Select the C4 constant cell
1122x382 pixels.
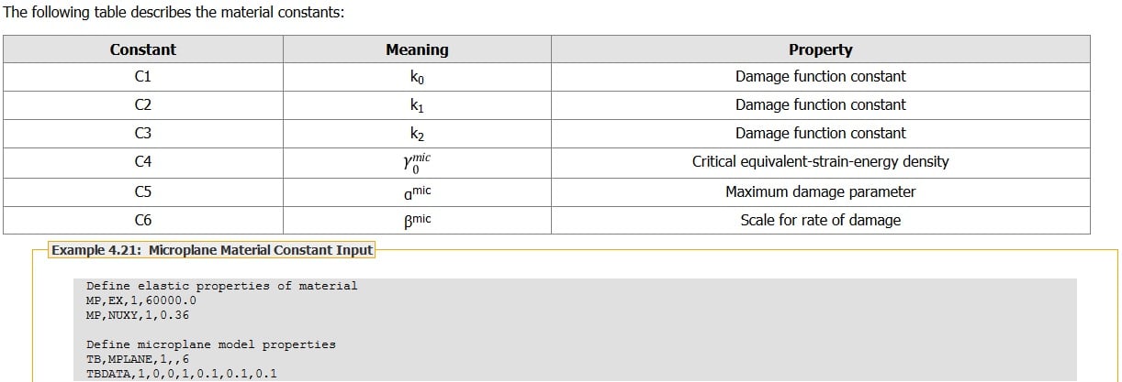(x=142, y=162)
